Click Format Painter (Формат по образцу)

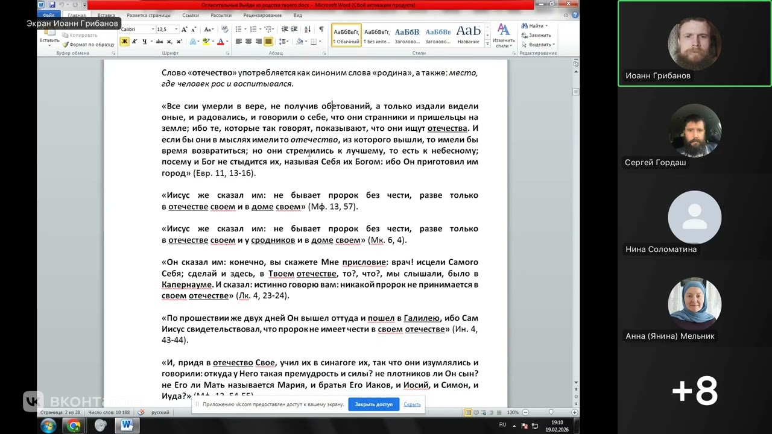[88, 45]
